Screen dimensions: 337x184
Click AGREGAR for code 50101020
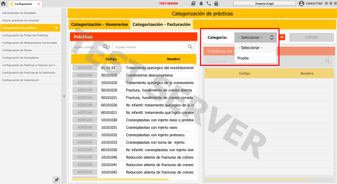pyautogui.click(x=84, y=90)
